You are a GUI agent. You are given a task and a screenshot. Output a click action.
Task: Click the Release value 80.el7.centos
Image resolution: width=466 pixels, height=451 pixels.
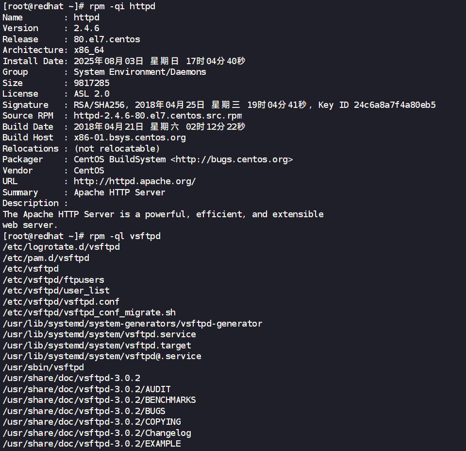(x=107, y=39)
